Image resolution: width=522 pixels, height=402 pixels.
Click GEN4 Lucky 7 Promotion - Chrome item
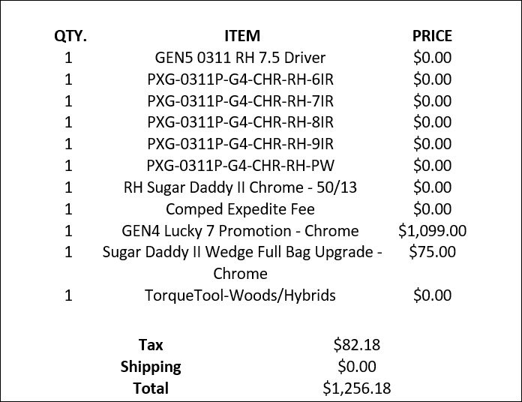click(x=240, y=231)
